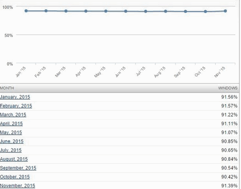The image size is (241, 189).
Task: Click the 91.56% value for January
Action: tap(229, 97)
